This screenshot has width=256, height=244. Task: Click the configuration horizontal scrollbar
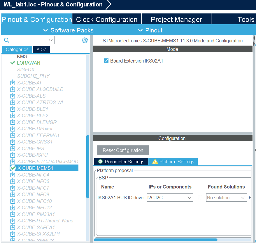tap(156, 240)
